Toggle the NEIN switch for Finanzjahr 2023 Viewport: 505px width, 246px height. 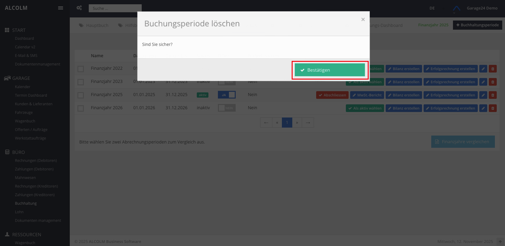pyautogui.click(x=227, y=82)
